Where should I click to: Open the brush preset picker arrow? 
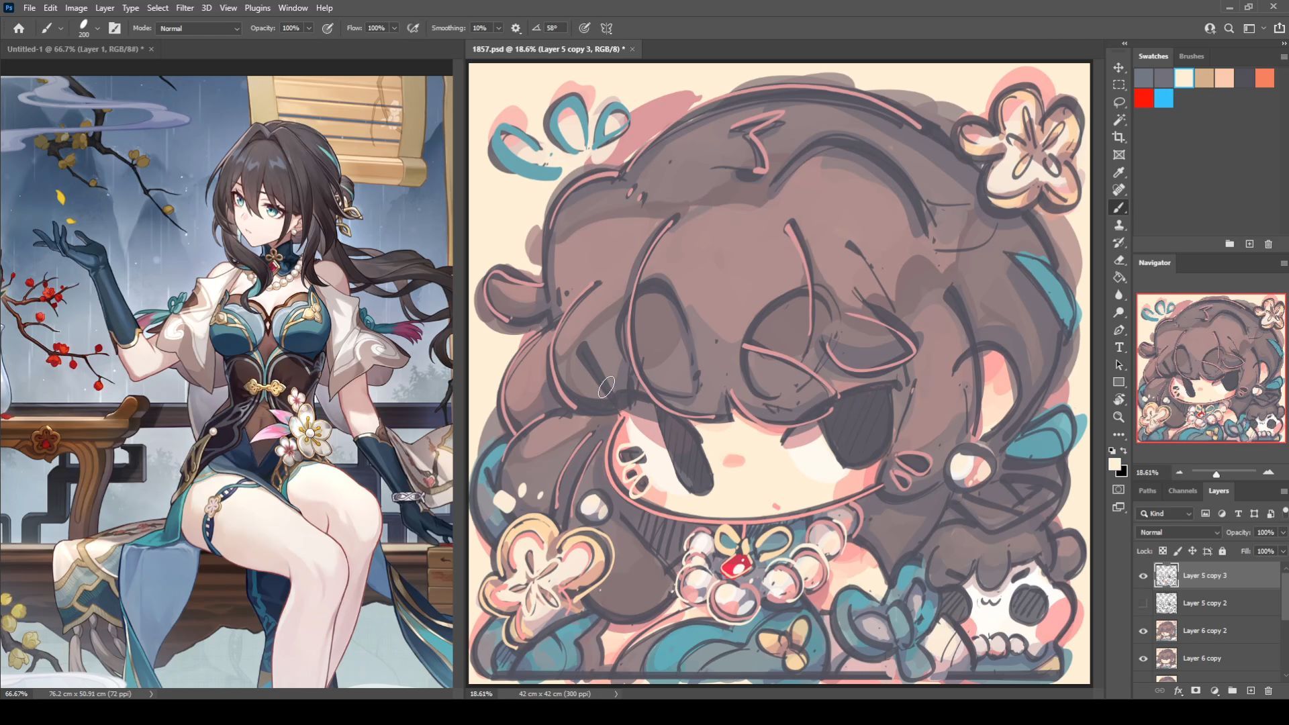point(97,28)
